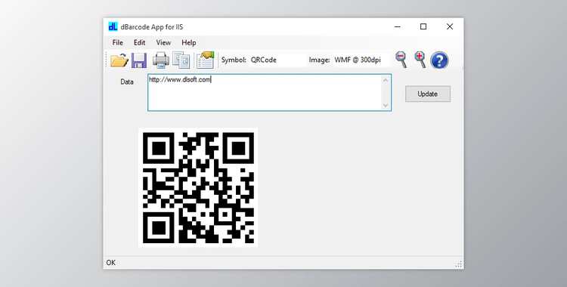Open help with the blue question mark icon

pyautogui.click(x=439, y=60)
